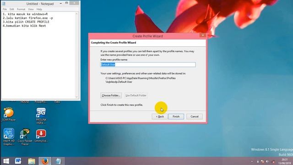
Task: Go back with the < Back button
Action: click(160, 116)
